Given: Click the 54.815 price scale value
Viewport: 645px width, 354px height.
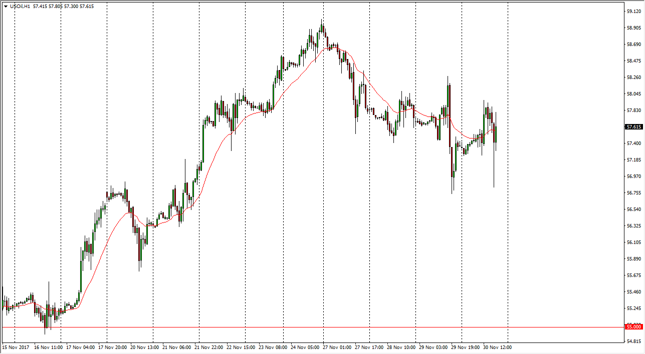Looking at the screenshot, I should click(x=633, y=341).
